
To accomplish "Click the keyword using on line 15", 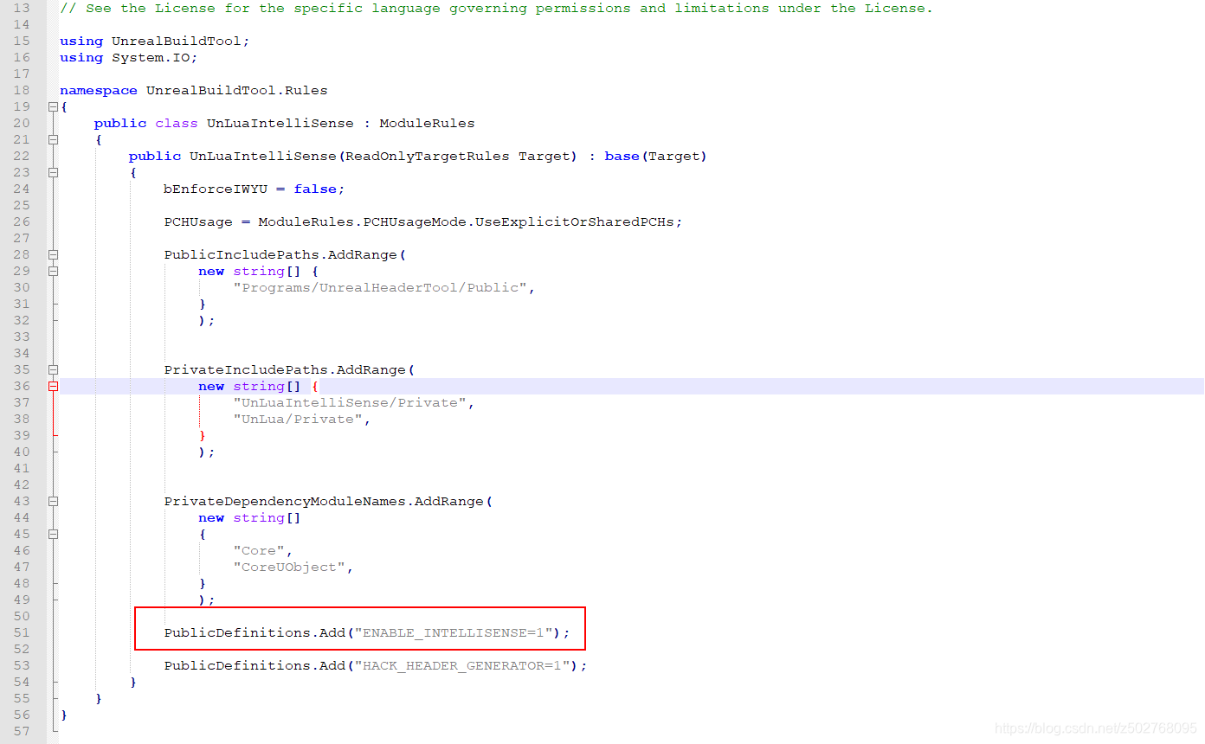I will [81, 41].
